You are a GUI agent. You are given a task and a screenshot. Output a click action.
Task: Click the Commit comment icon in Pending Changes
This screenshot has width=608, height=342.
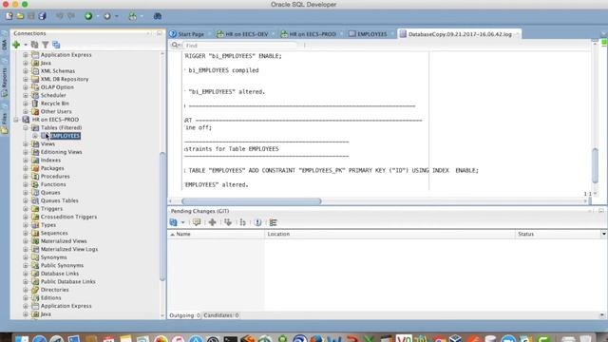pyautogui.click(x=197, y=222)
